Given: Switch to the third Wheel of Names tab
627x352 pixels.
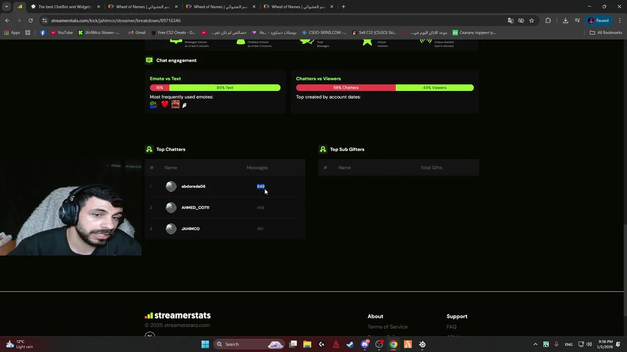Looking at the screenshot, I should 298,7.
